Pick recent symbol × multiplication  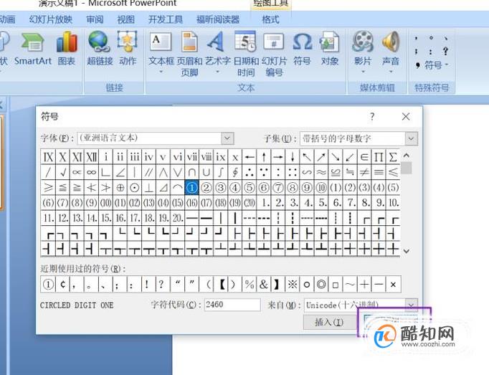click(x=393, y=284)
